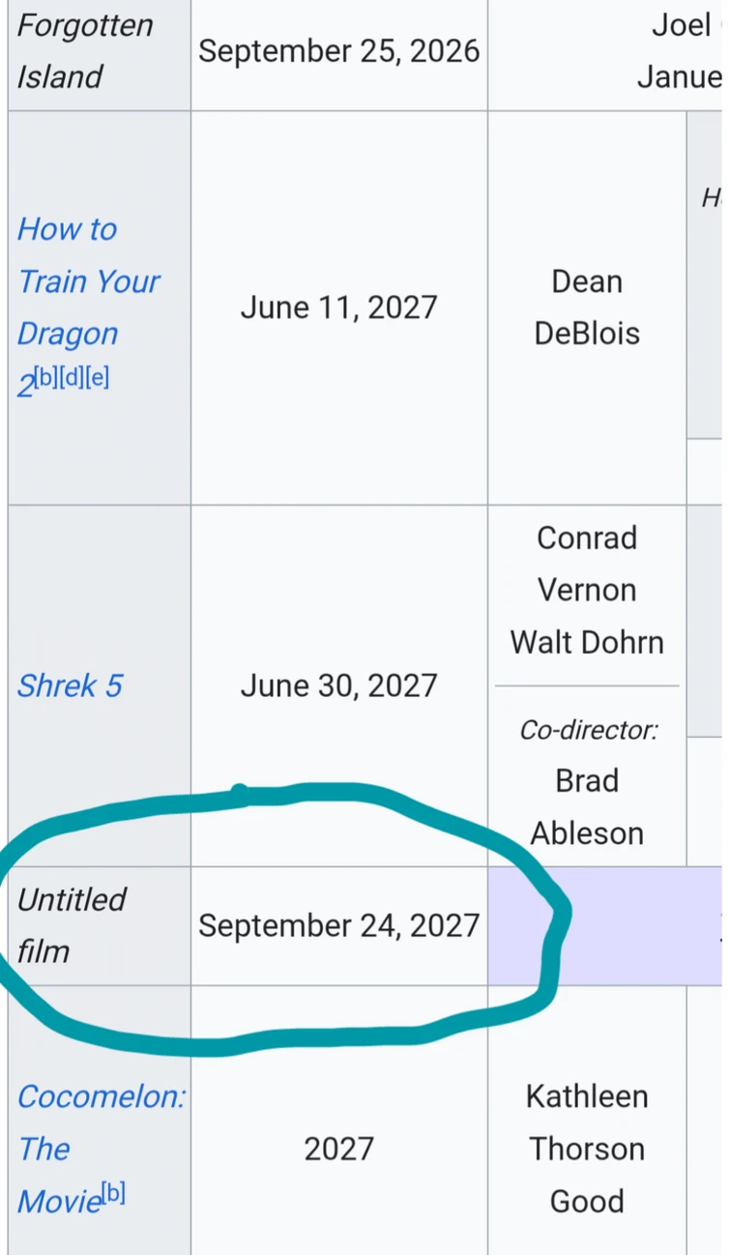This screenshot has height=1255, width=730.
Task: Click the Untitled film title cell
Action: pyautogui.click(x=72, y=925)
